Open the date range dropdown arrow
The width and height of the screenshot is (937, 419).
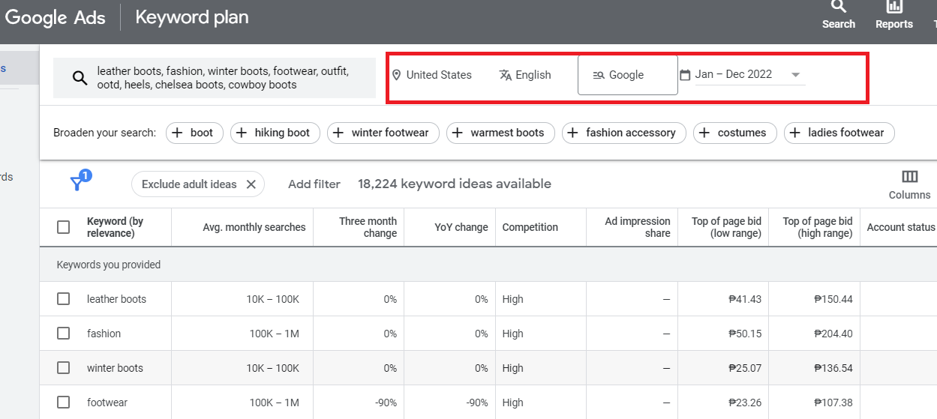(x=795, y=75)
